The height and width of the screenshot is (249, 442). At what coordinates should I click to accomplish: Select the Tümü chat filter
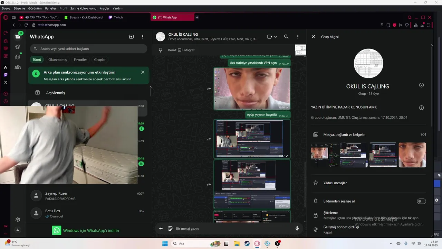37,59
